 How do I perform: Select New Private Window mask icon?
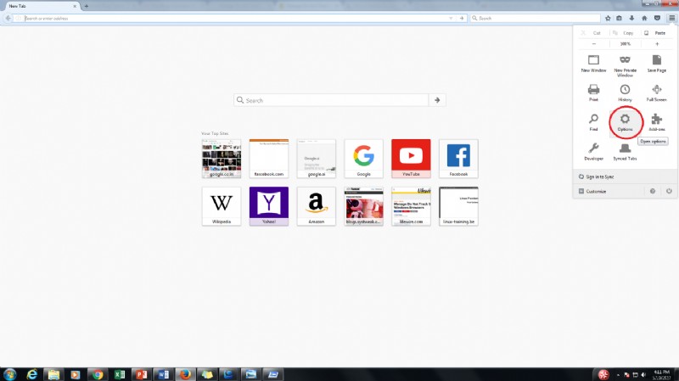point(625,65)
